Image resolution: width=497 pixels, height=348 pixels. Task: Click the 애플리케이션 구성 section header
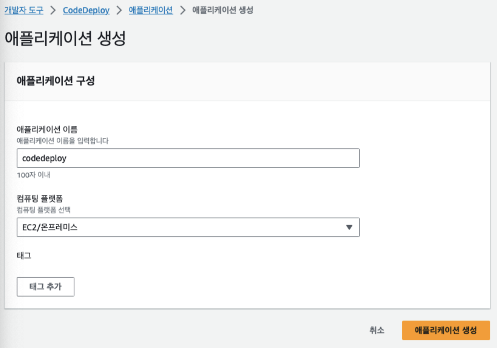[x=56, y=81]
